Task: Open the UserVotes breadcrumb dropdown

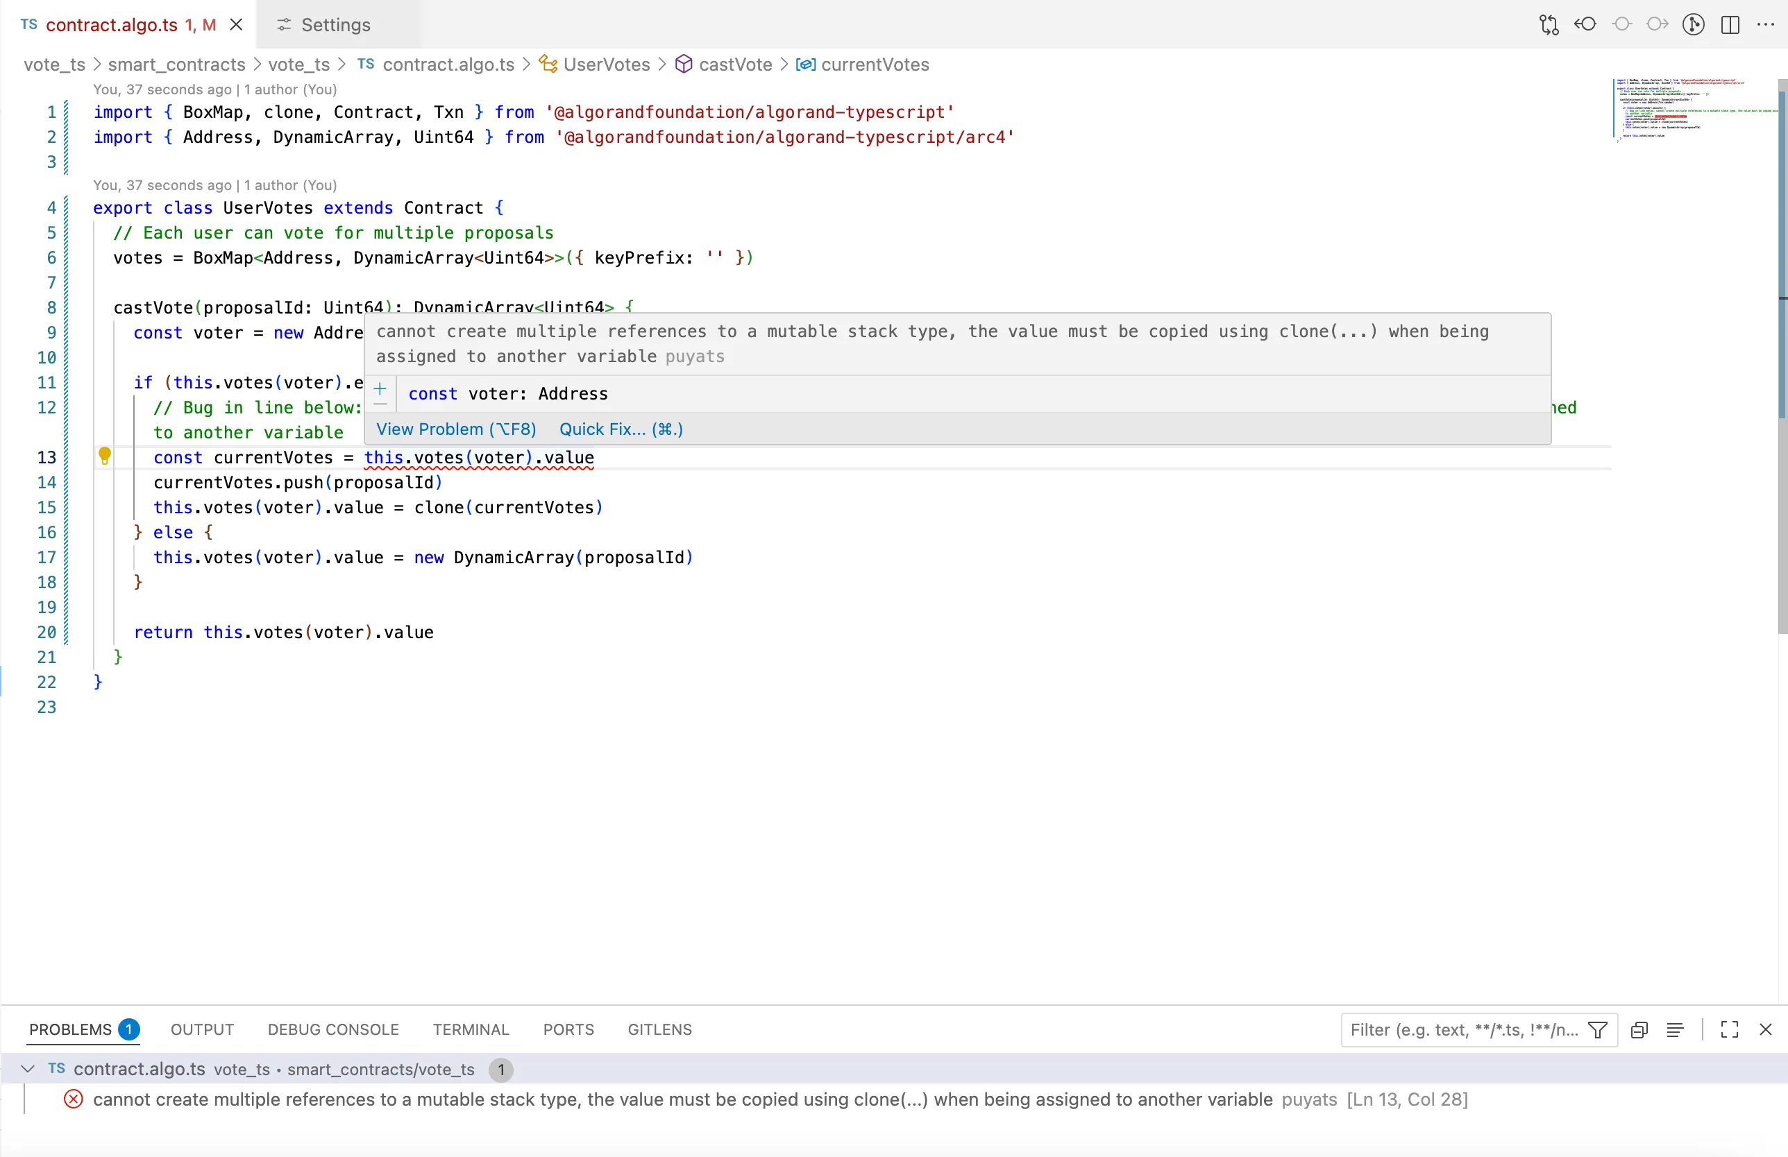Action: [607, 65]
